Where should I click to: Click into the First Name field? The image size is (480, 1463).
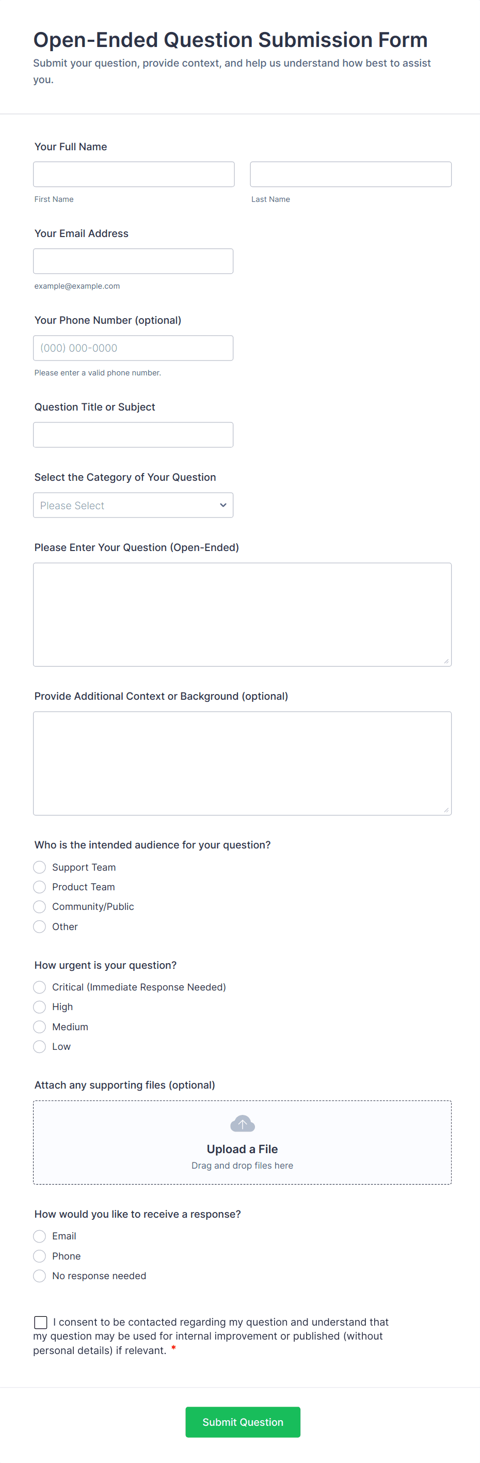click(133, 174)
